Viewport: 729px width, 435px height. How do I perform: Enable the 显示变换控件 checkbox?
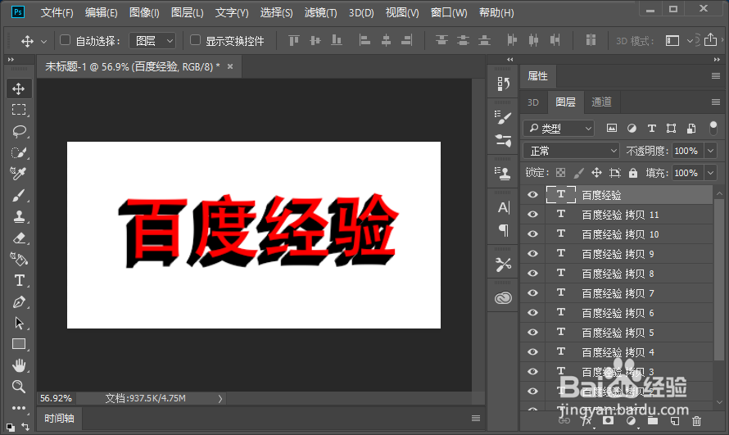pos(195,40)
